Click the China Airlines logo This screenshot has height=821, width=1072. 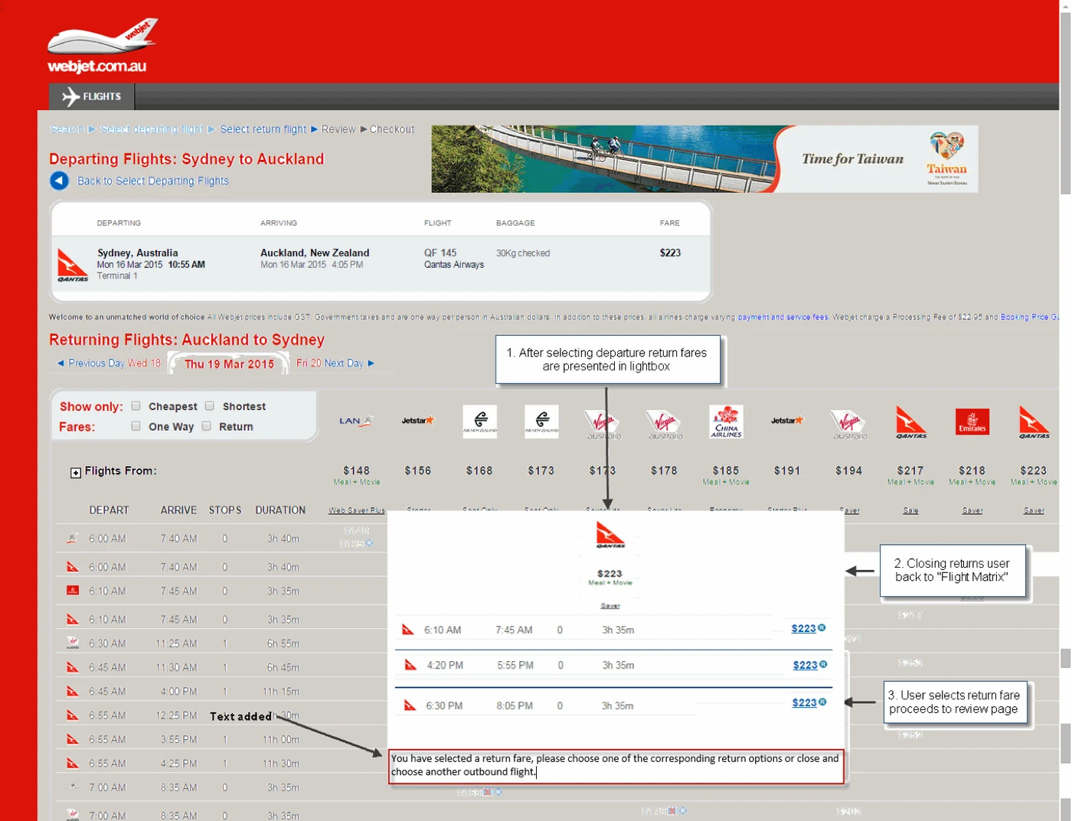coord(726,422)
